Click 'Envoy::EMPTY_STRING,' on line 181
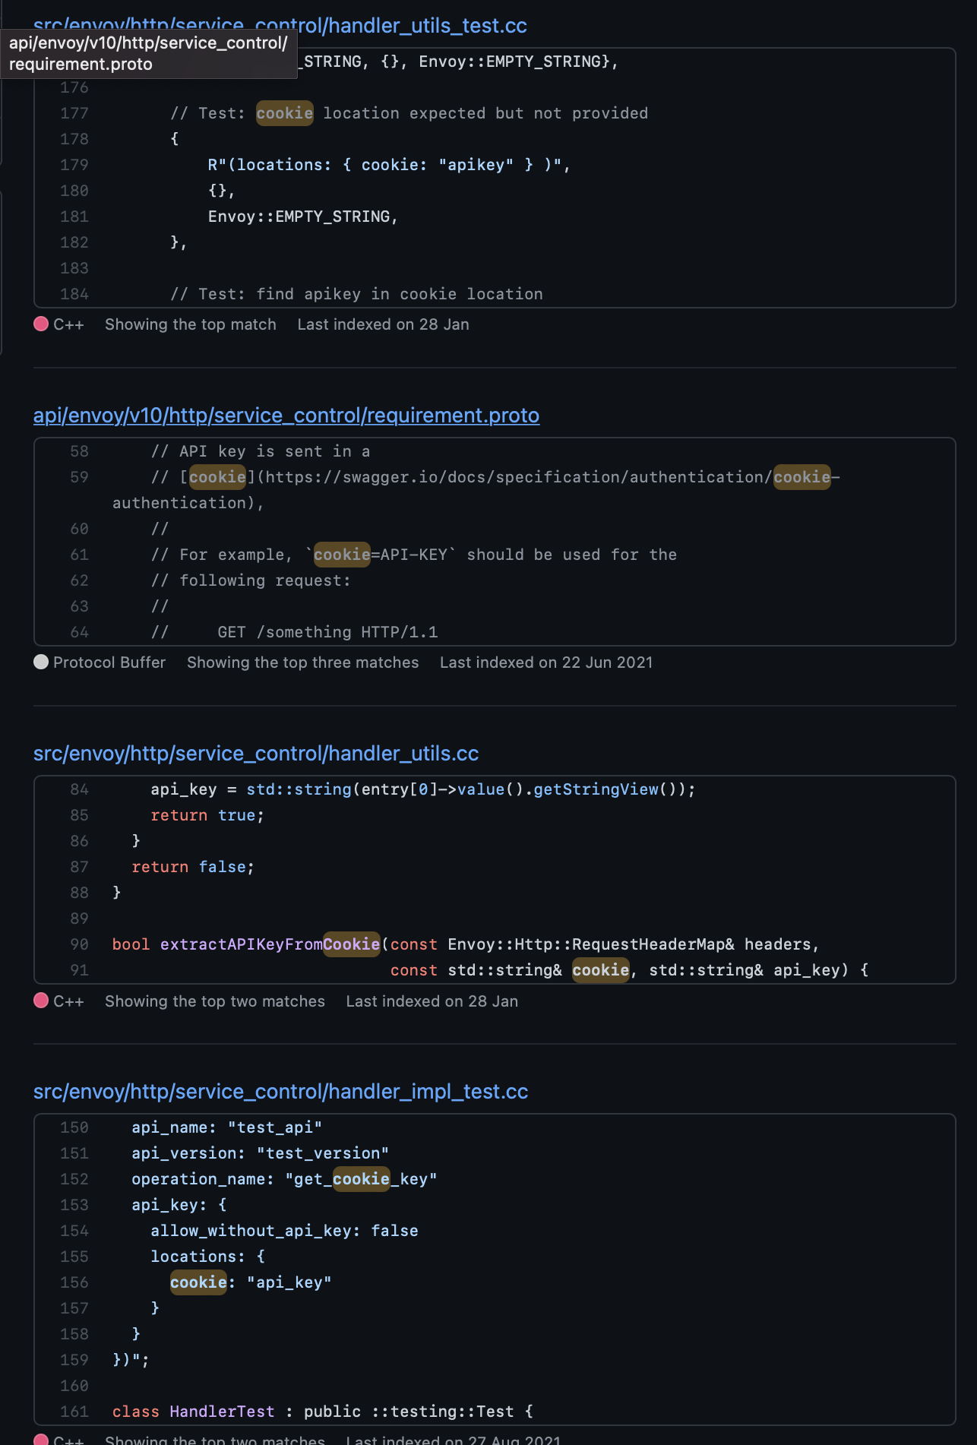The width and height of the screenshot is (977, 1445). [x=303, y=217]
